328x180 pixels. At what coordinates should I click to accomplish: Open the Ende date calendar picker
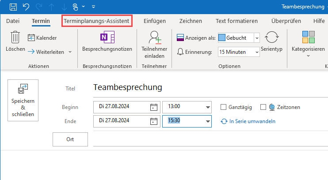coord(153,121)
